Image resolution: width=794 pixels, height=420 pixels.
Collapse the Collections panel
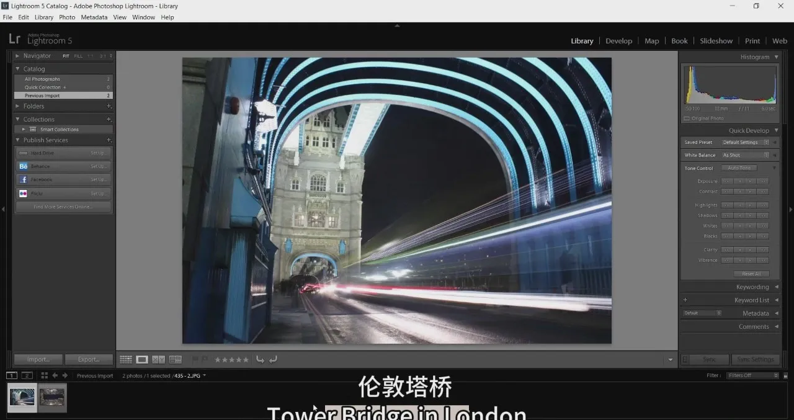pos(17,119)
